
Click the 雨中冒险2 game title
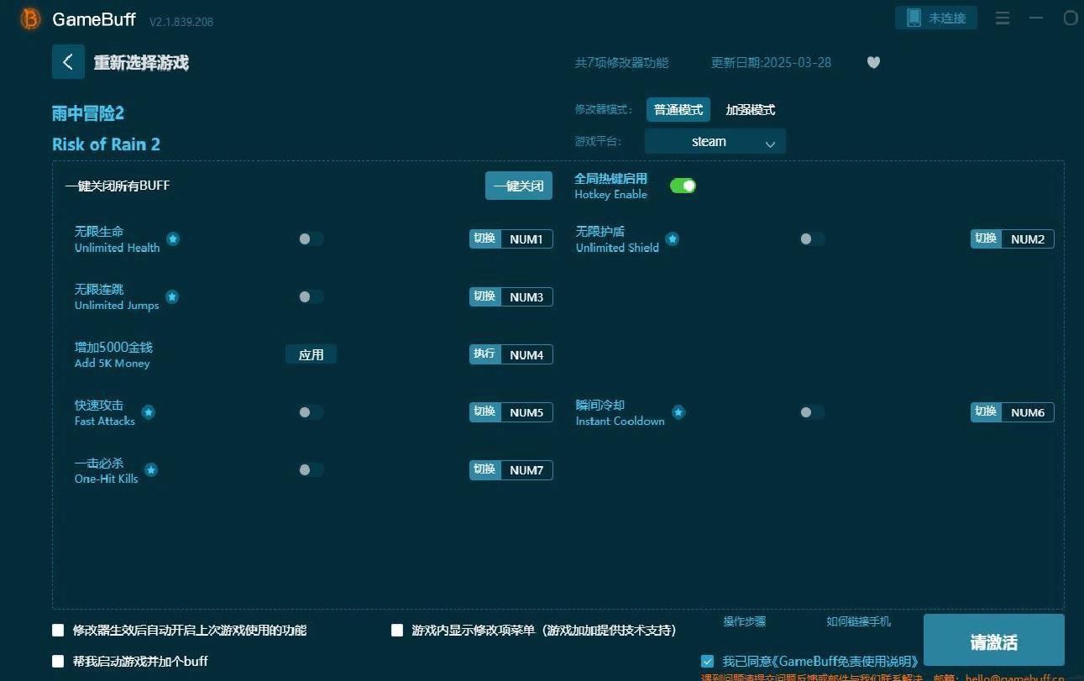point(88,113)
